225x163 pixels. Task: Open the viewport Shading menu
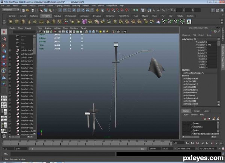click(x=48, y=28)
